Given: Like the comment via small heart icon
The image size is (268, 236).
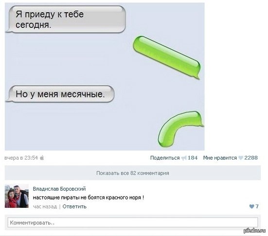Looking at the screenshot, I should pyautogui.click(x=251, y=206).
